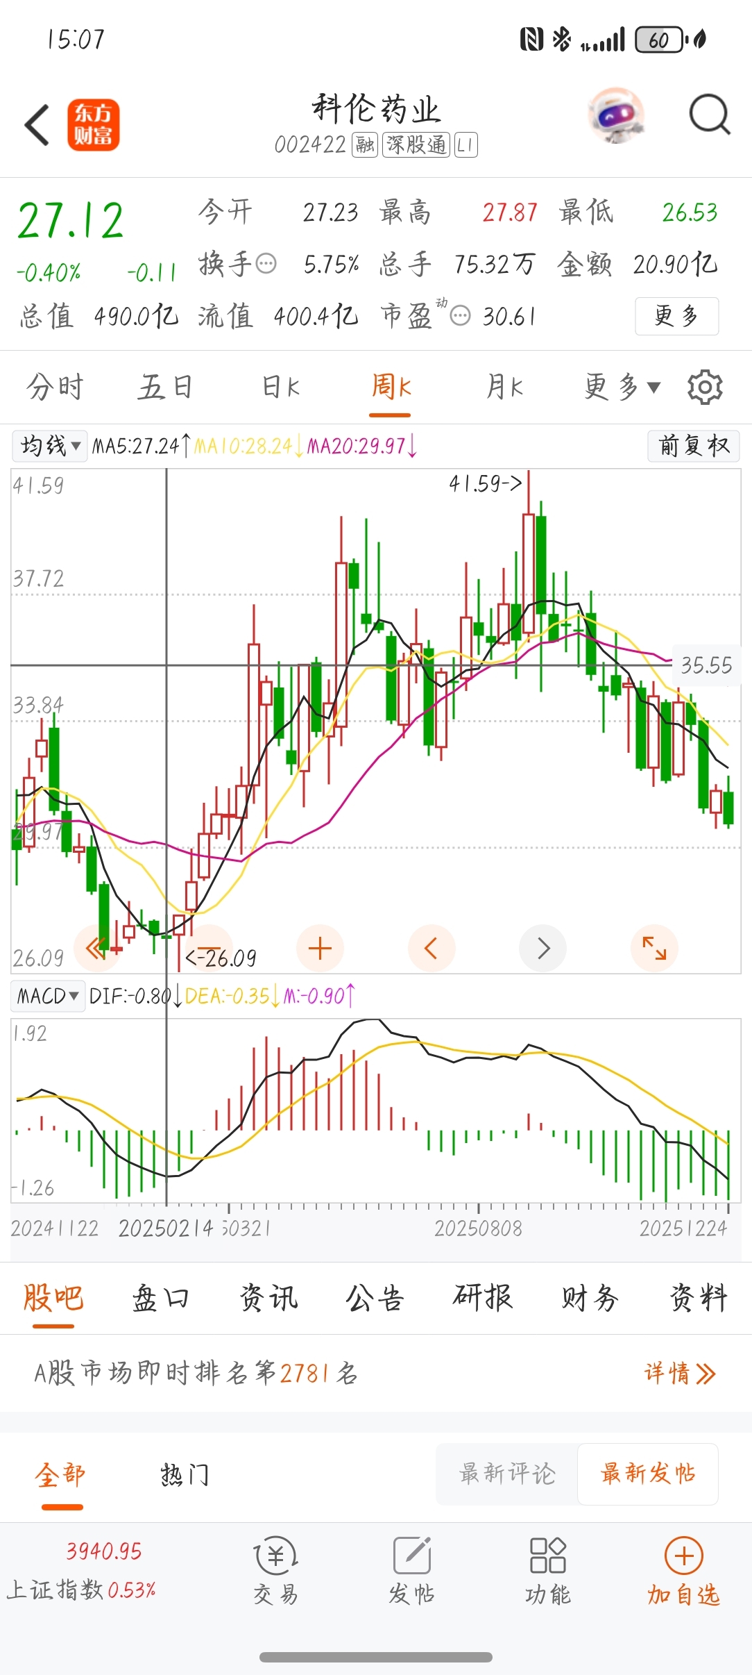Open the 资讯 tab
The width and height of the screenshot is (752, 1675).
point(268,1298)
